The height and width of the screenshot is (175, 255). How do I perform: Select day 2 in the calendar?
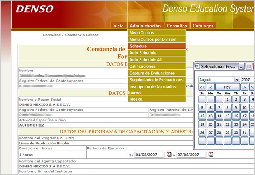236,99
